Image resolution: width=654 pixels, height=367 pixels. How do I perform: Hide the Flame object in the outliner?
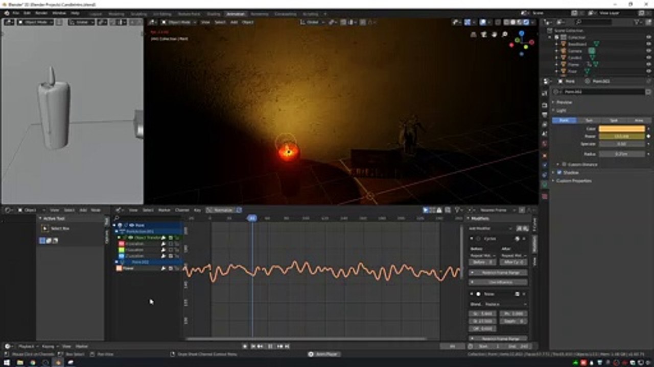[x=649, y=64]
